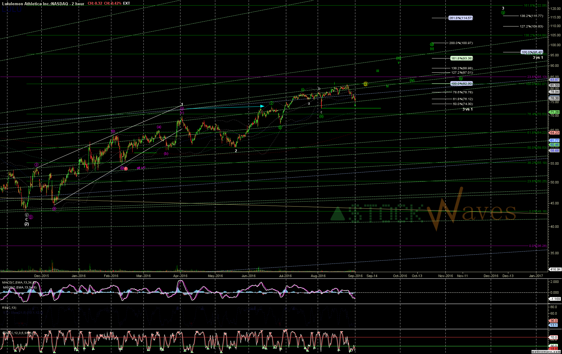The height and width of the screenshot is (354, 562).
Task: Click the green 138.2%(104.89) level label
Action: [x=535, y=35]
